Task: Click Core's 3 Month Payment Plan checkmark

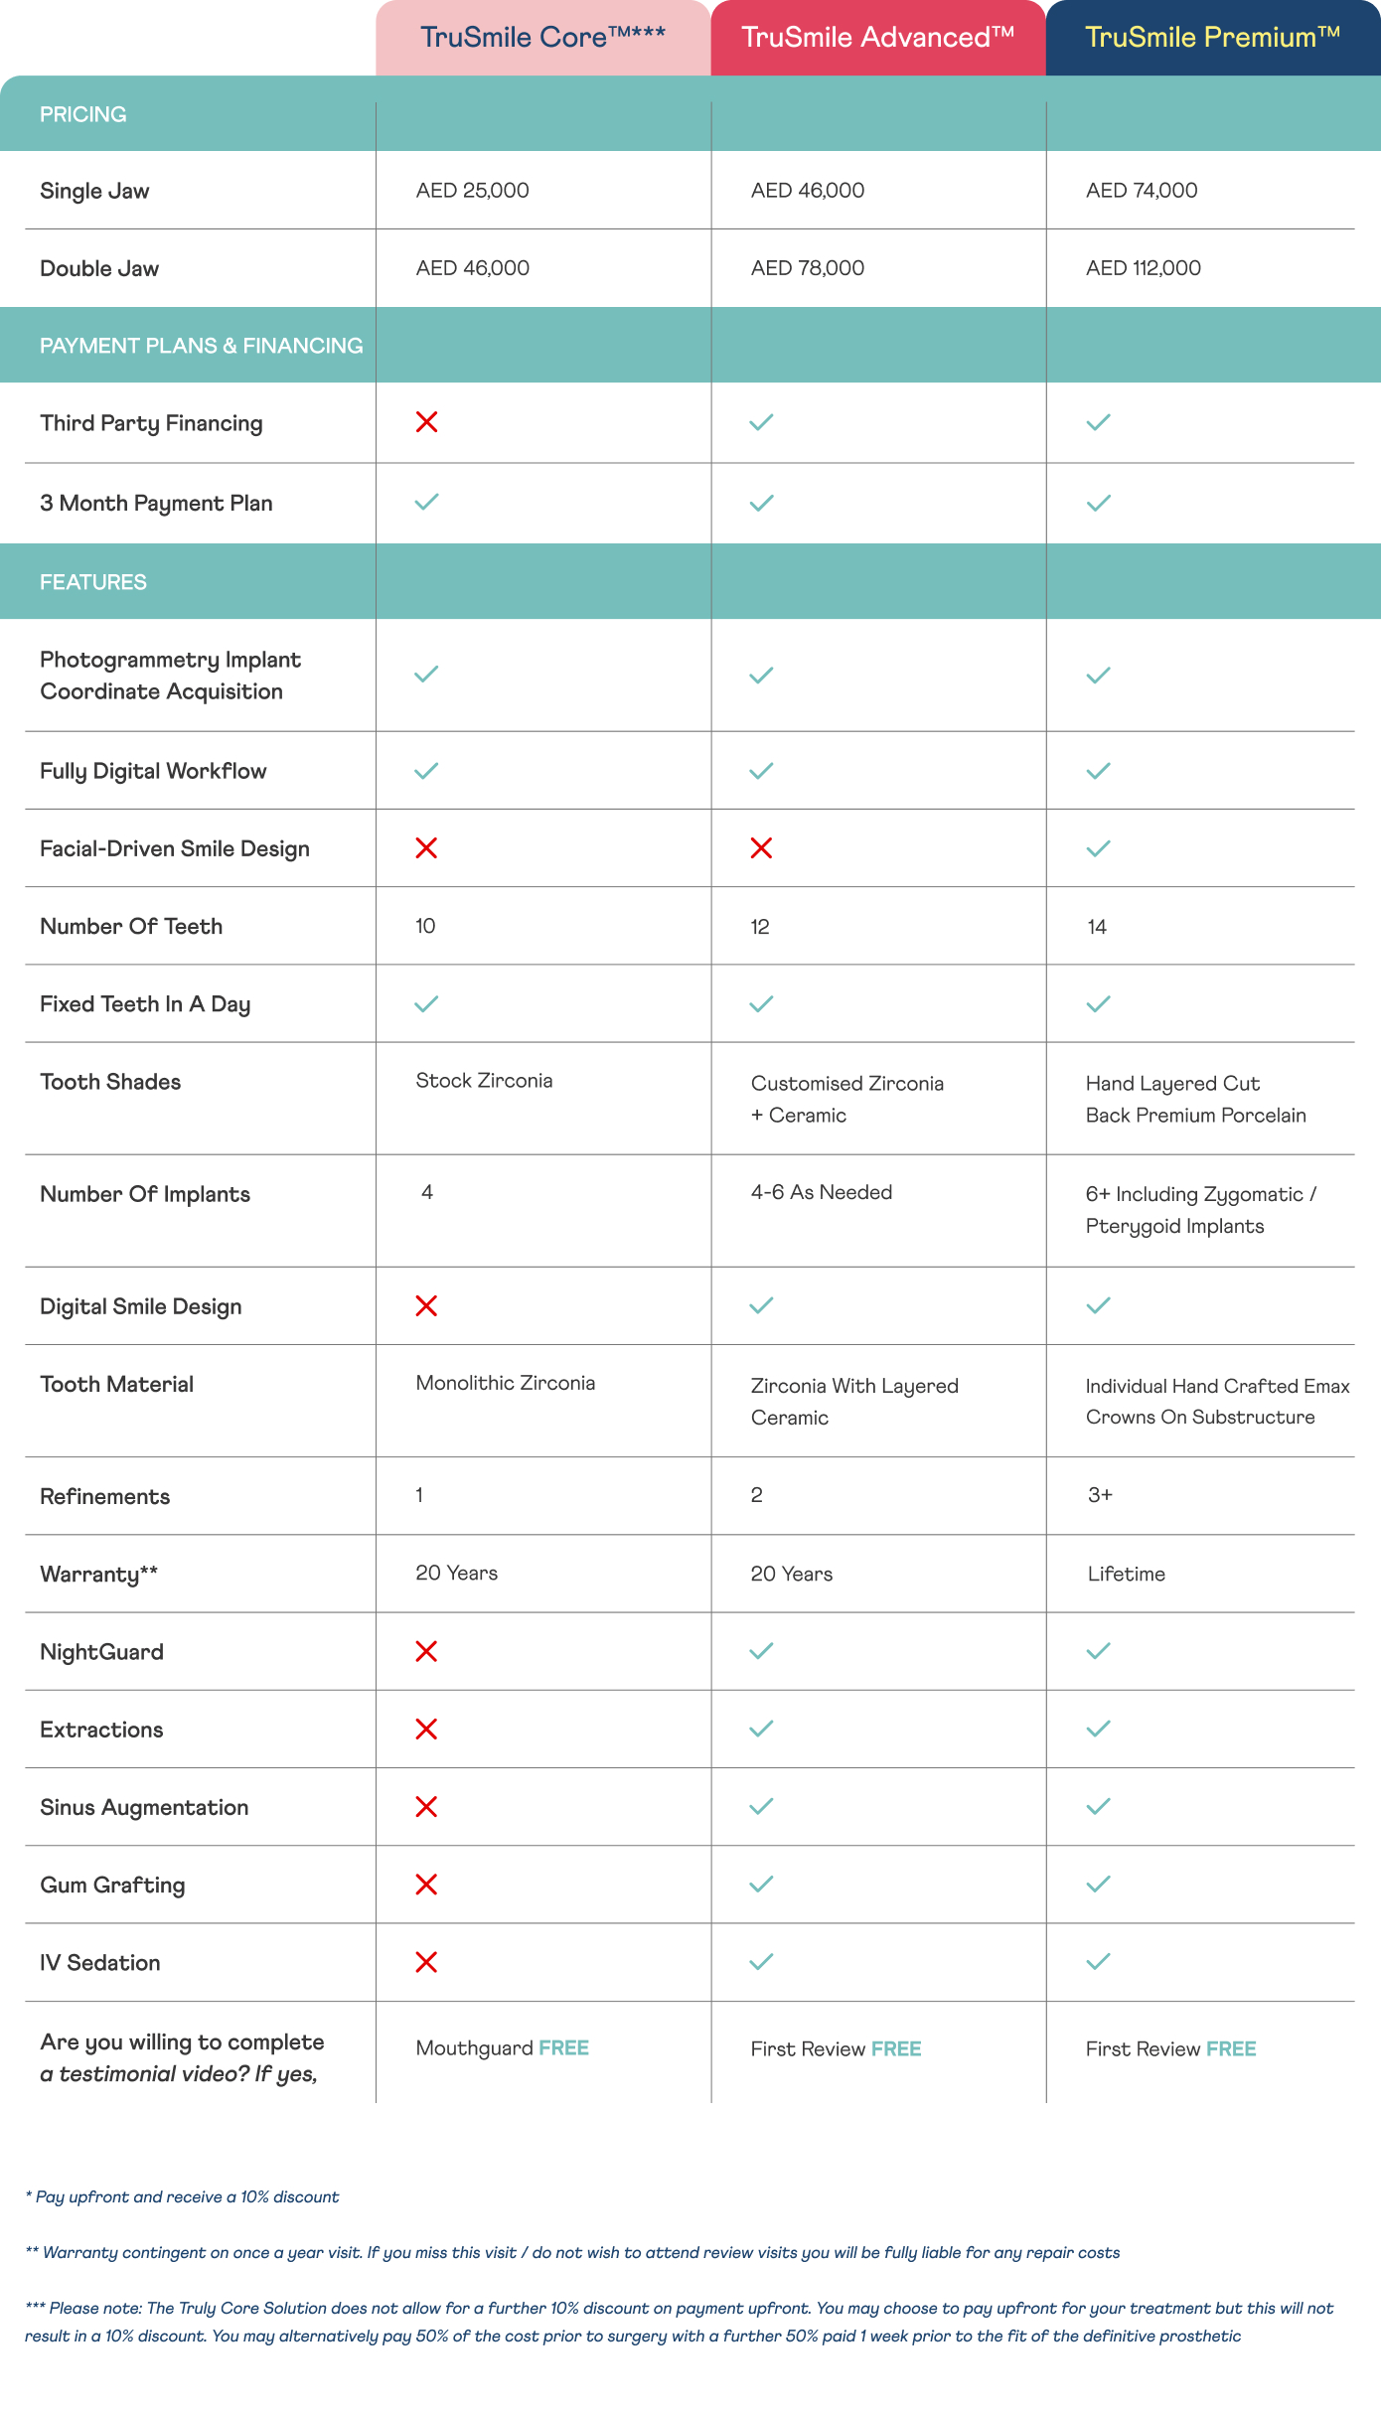Action: click(426, 502)
